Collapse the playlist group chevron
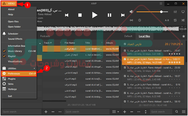The height and width of the screenshot is (116, 188). point(182,44)
